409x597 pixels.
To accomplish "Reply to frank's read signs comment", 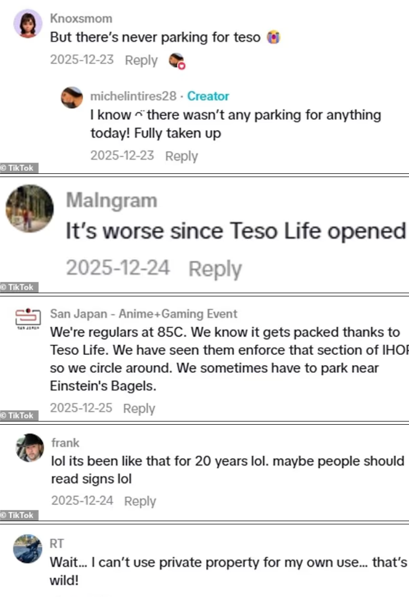I will point(140,501).
